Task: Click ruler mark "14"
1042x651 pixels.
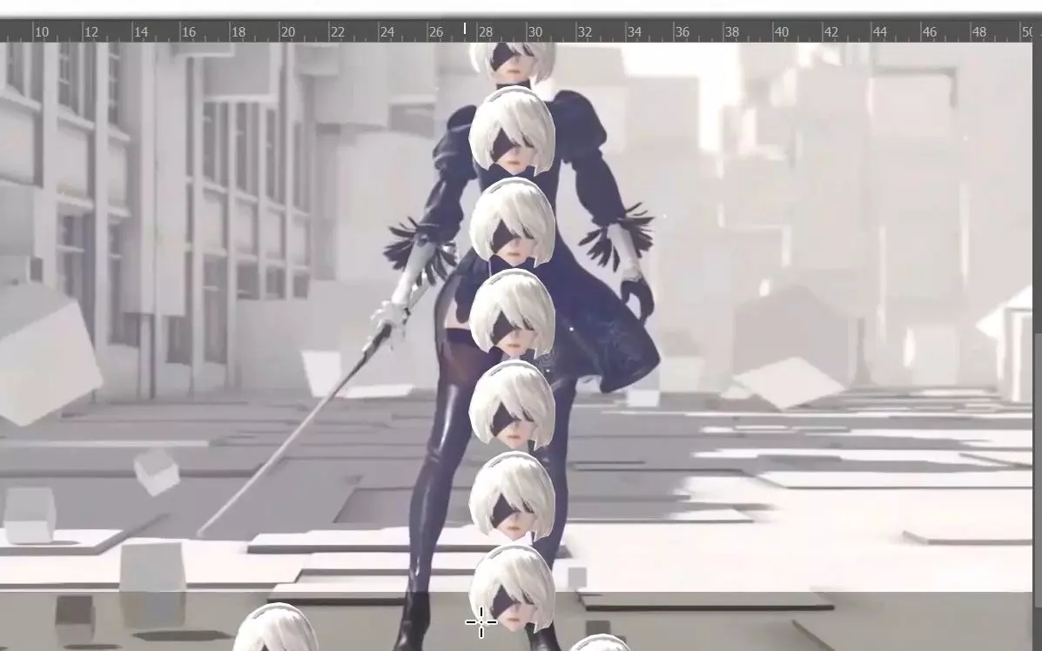Action: click(141, 32)
